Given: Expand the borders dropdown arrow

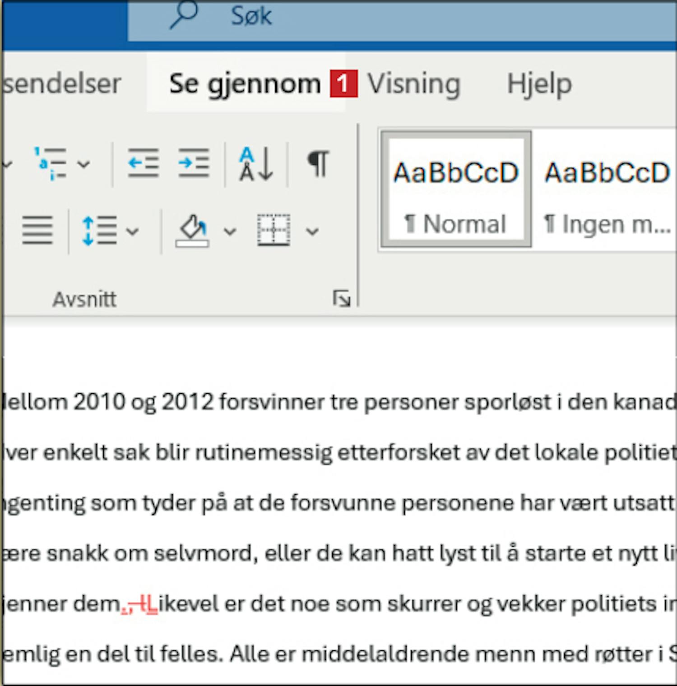Looking at the screenshot, I should pos(312,232).
